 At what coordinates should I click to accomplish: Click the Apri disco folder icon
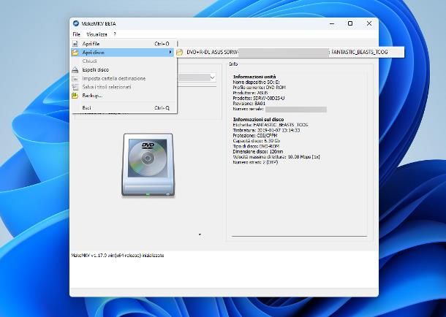75,53
